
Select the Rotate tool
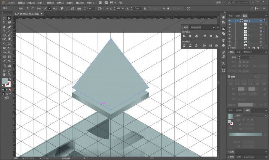[x=4, y=44]
